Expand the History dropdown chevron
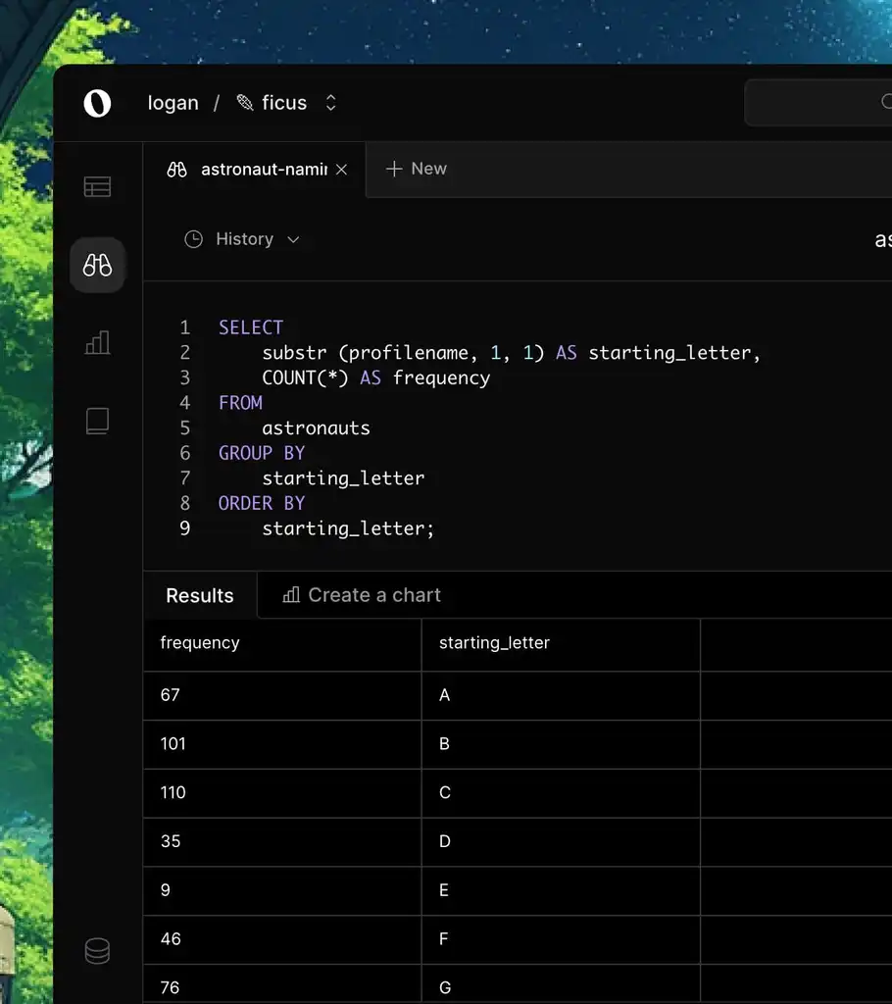Image resolution: width=892 pixels, height=1004 pixels. [293, 239]
